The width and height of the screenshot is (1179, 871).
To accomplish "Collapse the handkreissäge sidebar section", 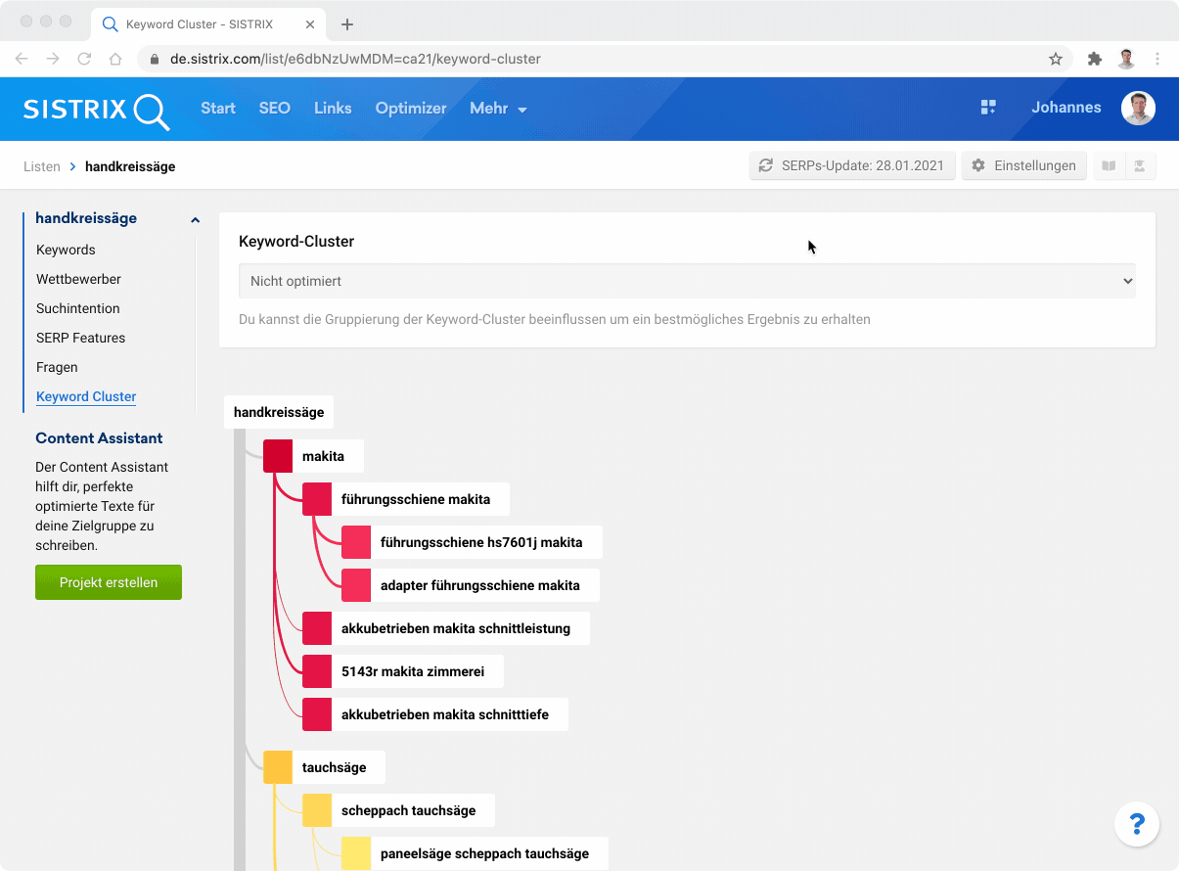I will [195, 220].
